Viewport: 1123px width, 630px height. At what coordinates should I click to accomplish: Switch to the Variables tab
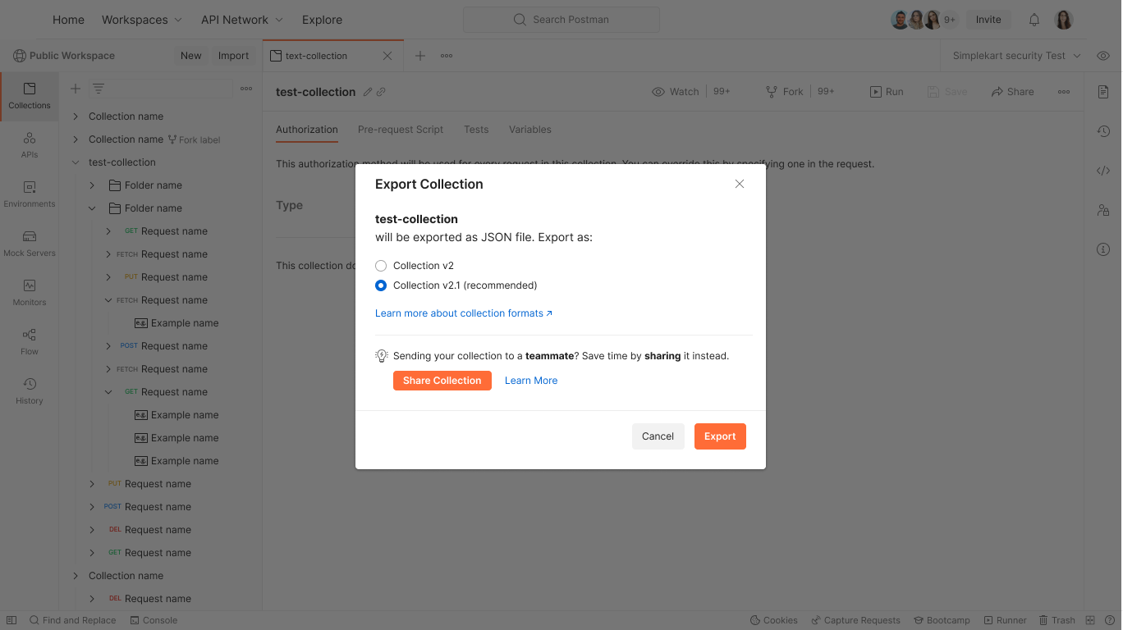point(530,130)
